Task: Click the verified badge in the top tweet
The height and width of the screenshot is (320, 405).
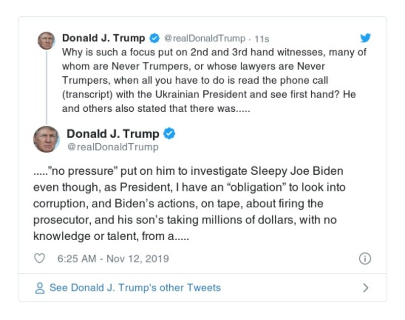Action: point(155,39)
